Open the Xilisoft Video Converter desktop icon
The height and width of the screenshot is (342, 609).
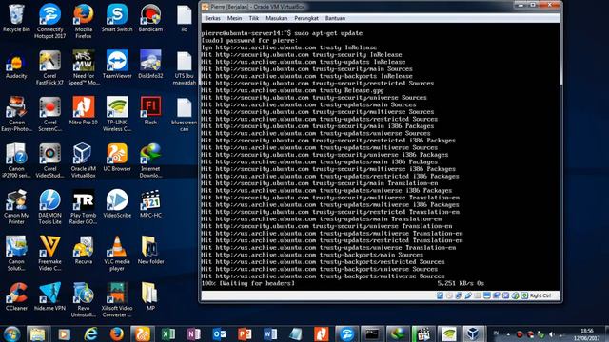(117, 300)
